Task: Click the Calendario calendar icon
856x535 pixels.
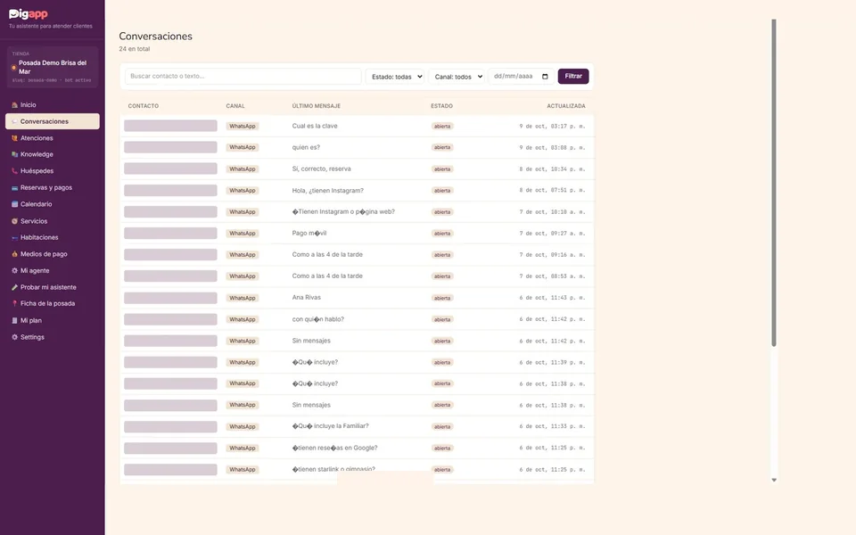Action: [15, 204]
